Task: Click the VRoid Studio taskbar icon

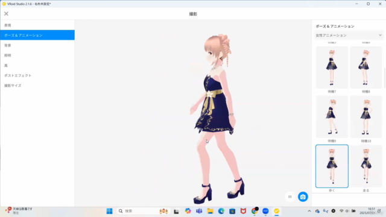Action: [x=276, y=211]
